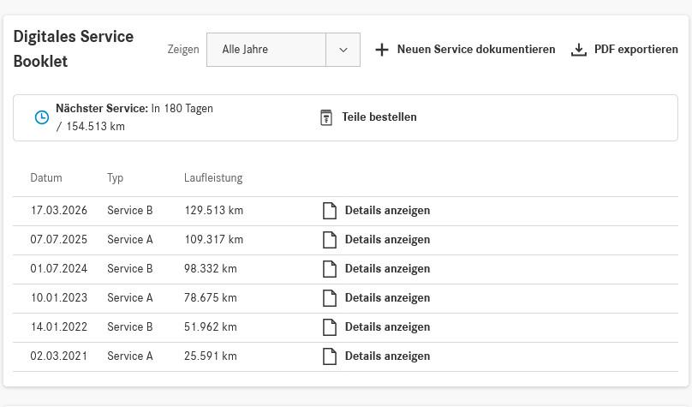The image size is (692, 407).
Task: Open Details anzeigen for 10.01.2023 service
Action: [x=387, y=298]
